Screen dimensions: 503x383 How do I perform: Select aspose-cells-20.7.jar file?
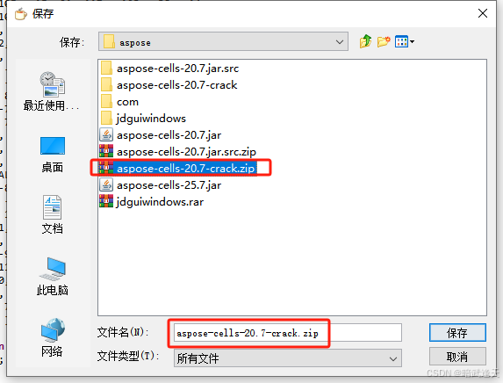click(161, 135)
